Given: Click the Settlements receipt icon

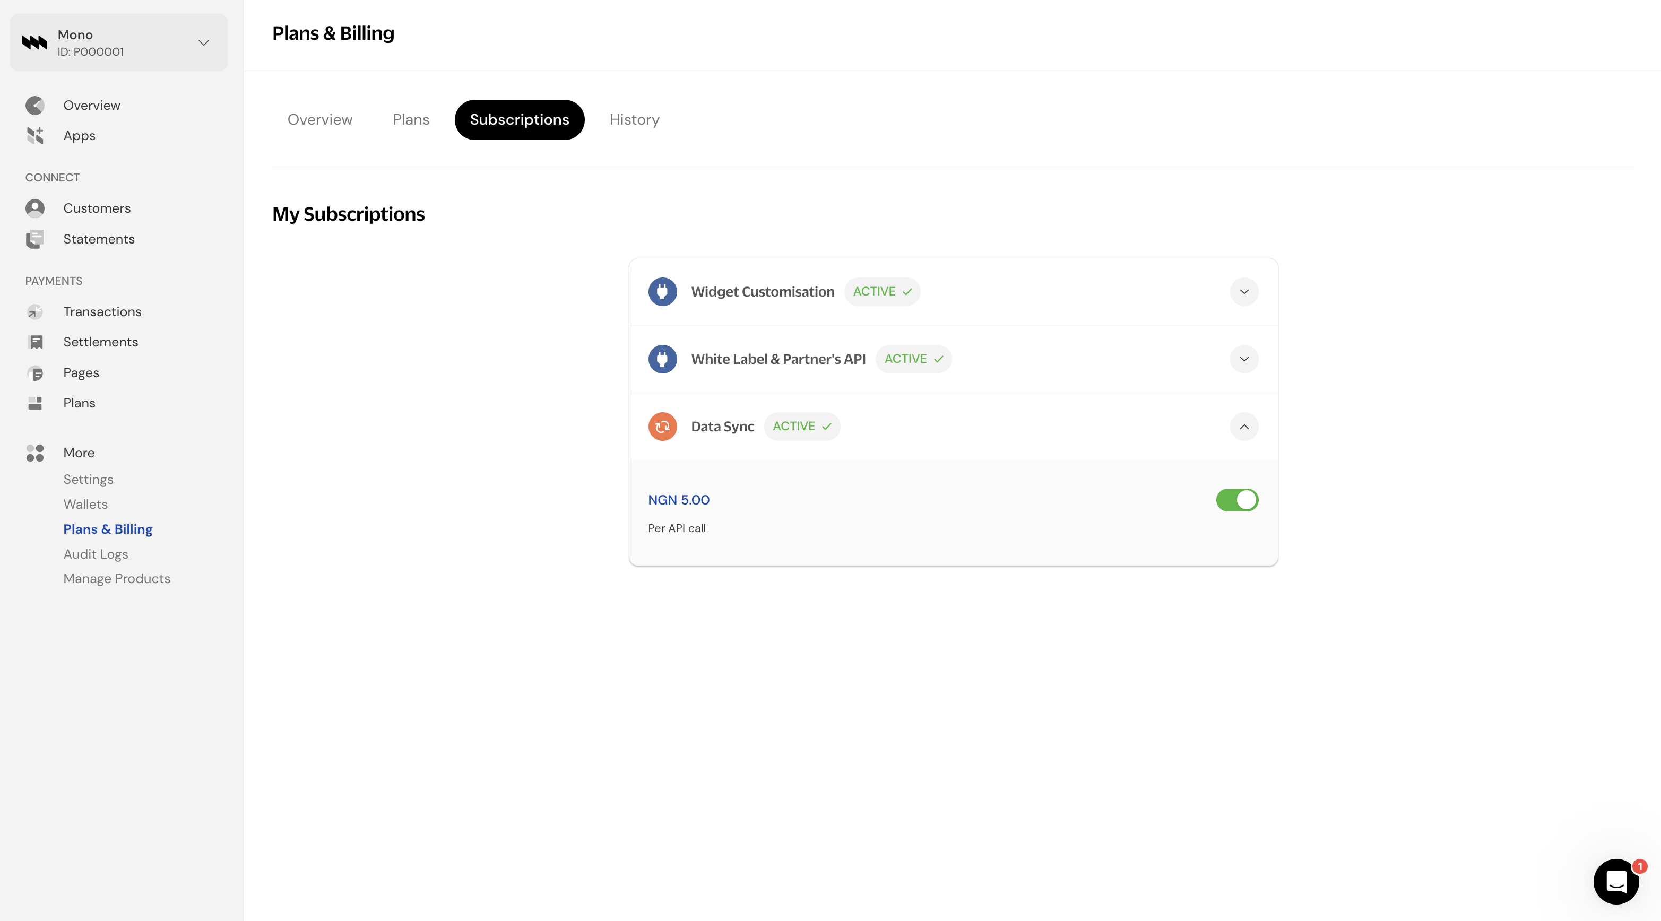Looking at the screenshot, I should click(35, 342).
